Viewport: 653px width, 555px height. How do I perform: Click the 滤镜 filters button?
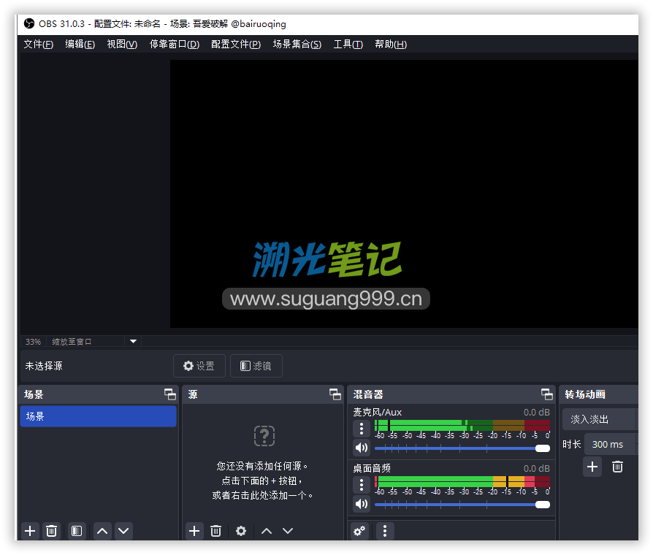point(256,366)
